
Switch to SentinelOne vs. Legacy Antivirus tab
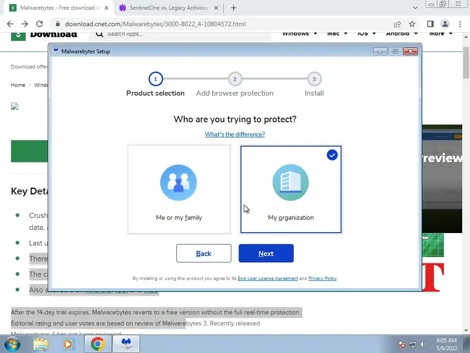pyautogui.click(x=168, y=8)
